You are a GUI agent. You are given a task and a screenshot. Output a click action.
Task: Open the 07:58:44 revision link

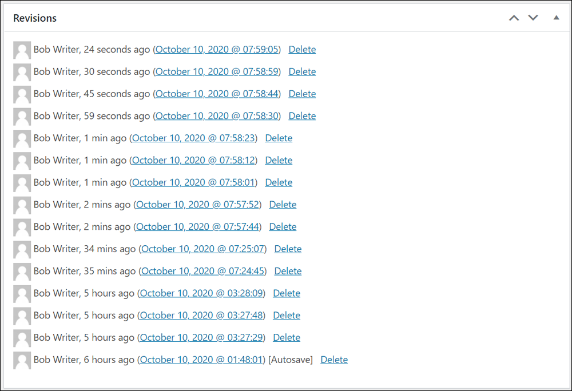click(x=217, y=94)
